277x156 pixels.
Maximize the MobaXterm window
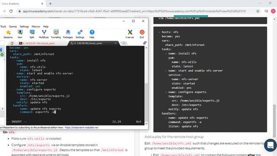click(133, 21)
